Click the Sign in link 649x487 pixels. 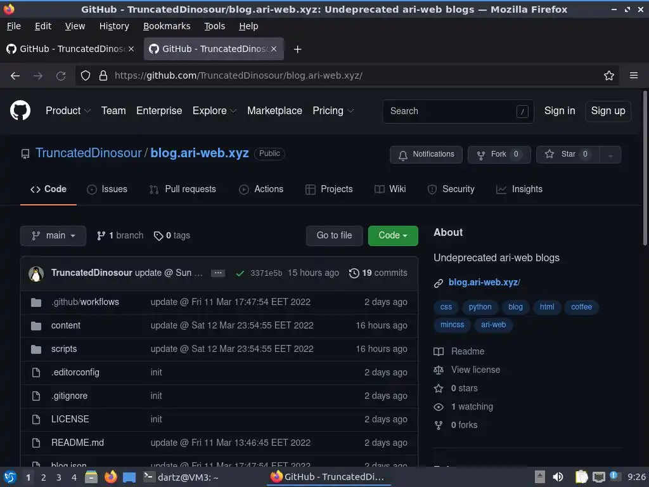(x=560, y=110)
